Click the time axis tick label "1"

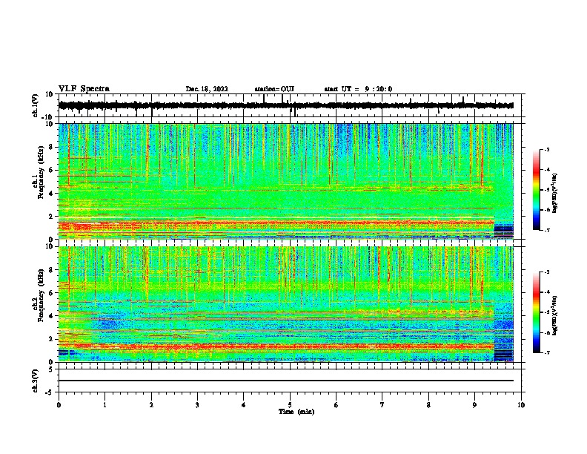coord(105,405)
